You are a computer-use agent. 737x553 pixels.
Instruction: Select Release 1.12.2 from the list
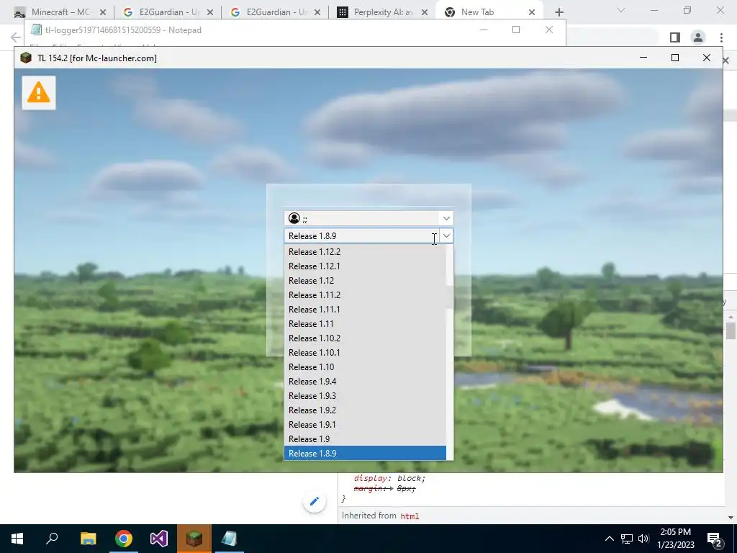click(x=365, y=251)
